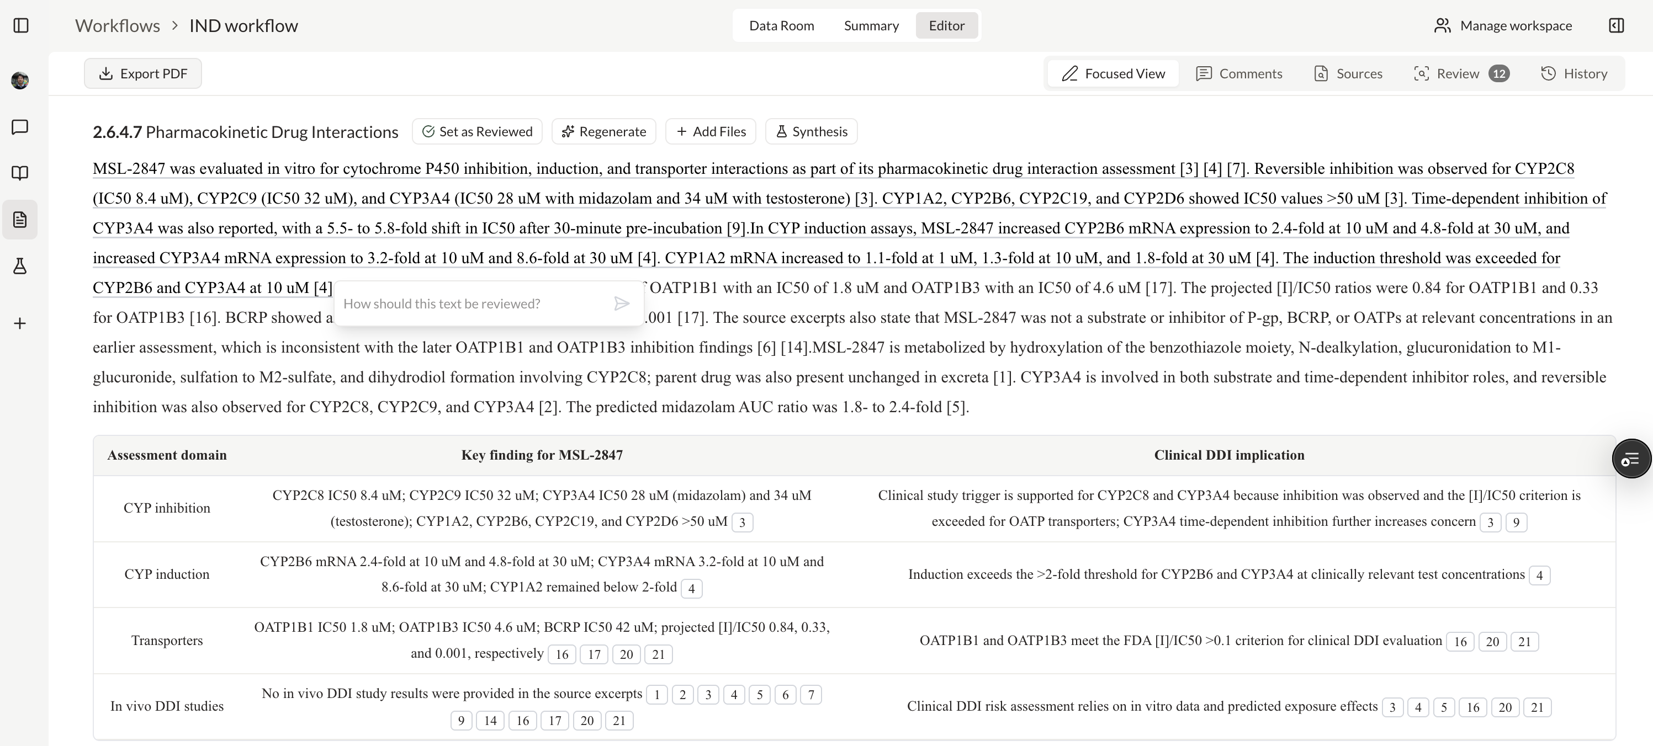Image resolution: width=1653 pixels, height=746 pixels.
Task: Open citation 17 in Transporters key finding
Action: [594, 654]
